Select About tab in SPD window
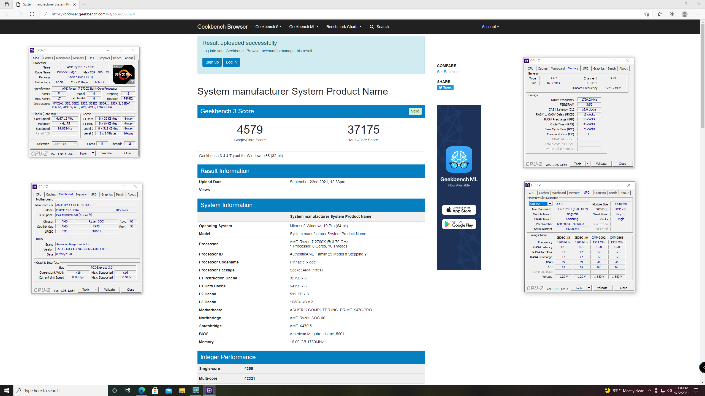The width and height of the screenshot is (705, 396). pyautogui.click(x=625, y=193)
